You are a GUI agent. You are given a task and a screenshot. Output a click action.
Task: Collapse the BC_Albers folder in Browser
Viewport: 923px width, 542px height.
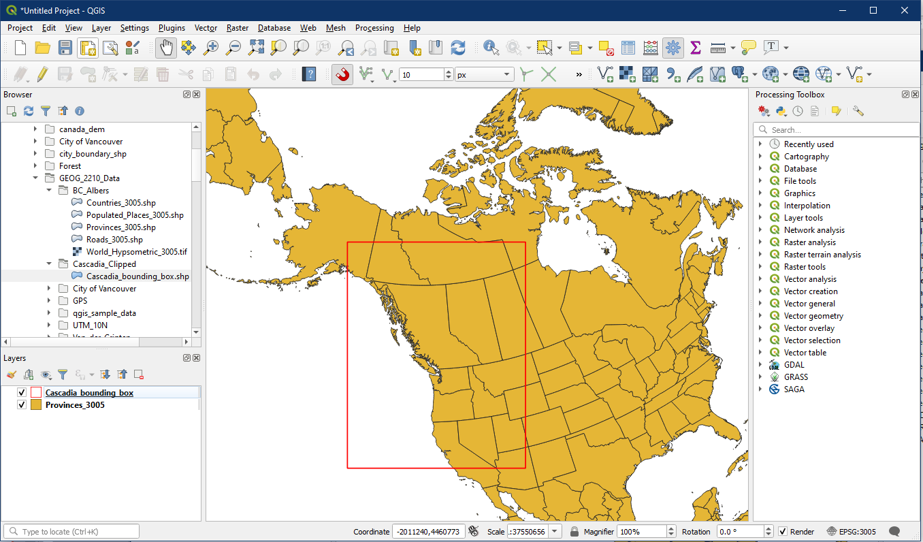coord(50,191)
